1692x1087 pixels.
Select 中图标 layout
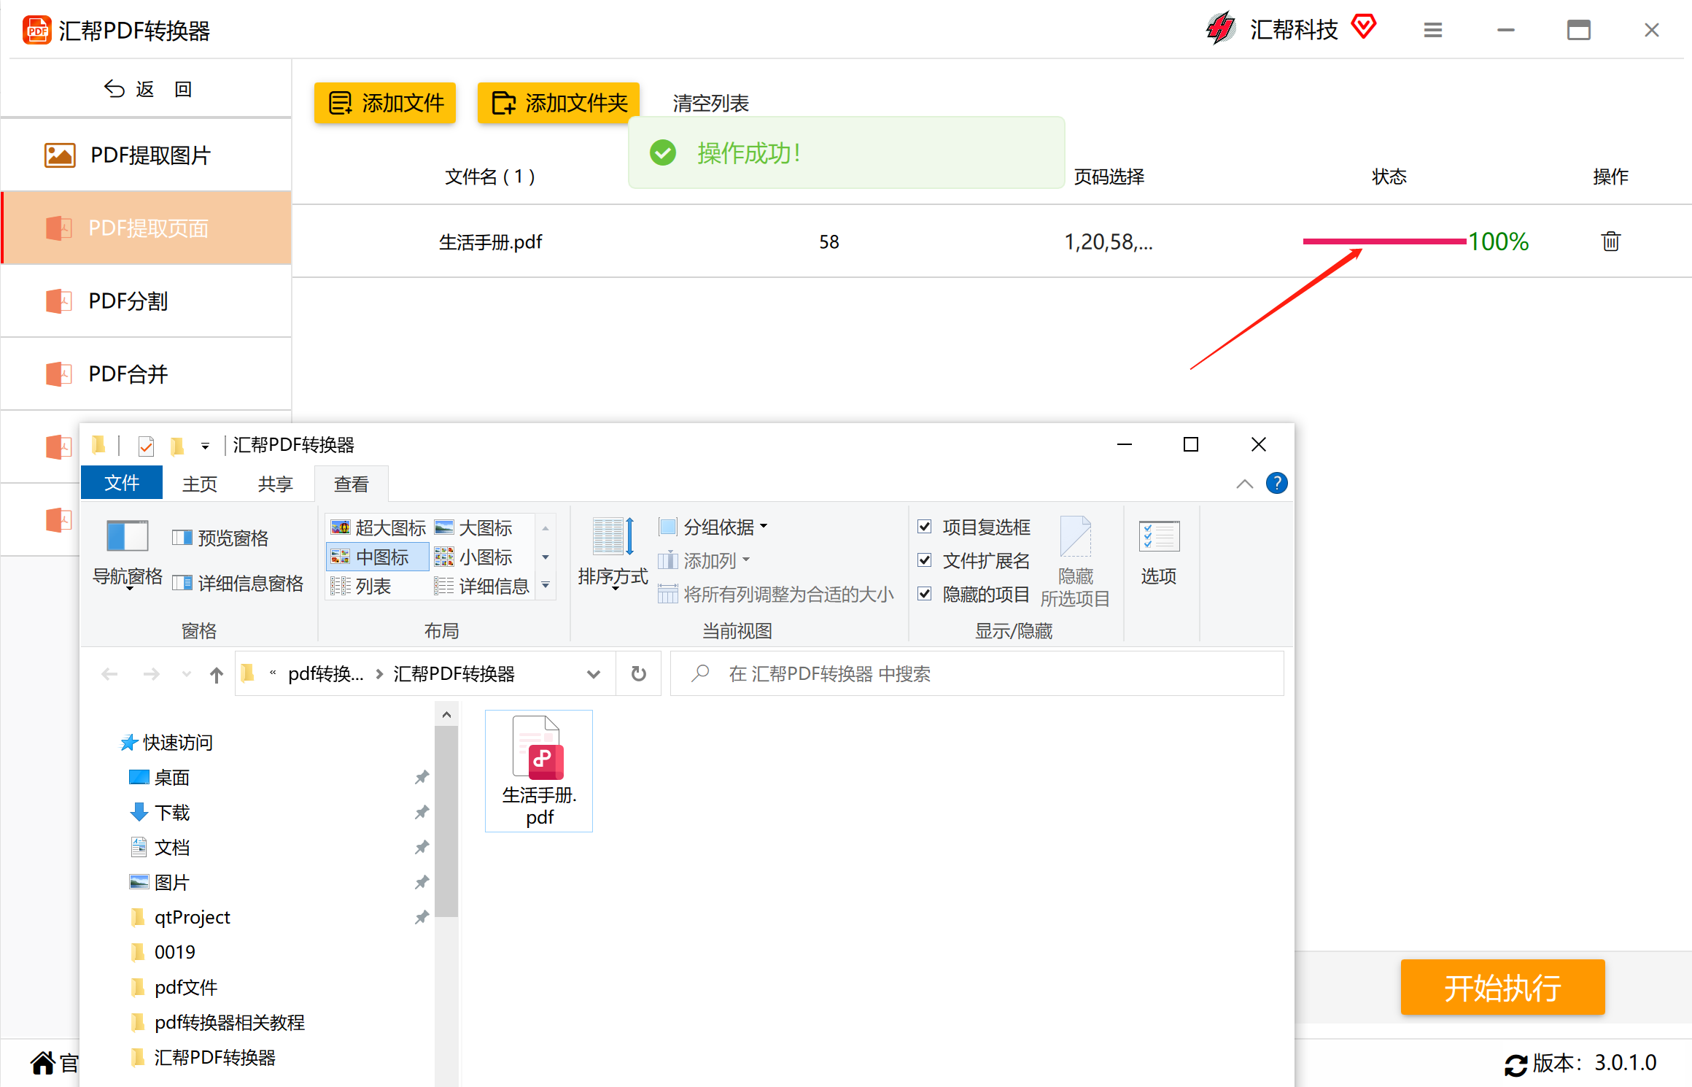[x=378, y=557]
